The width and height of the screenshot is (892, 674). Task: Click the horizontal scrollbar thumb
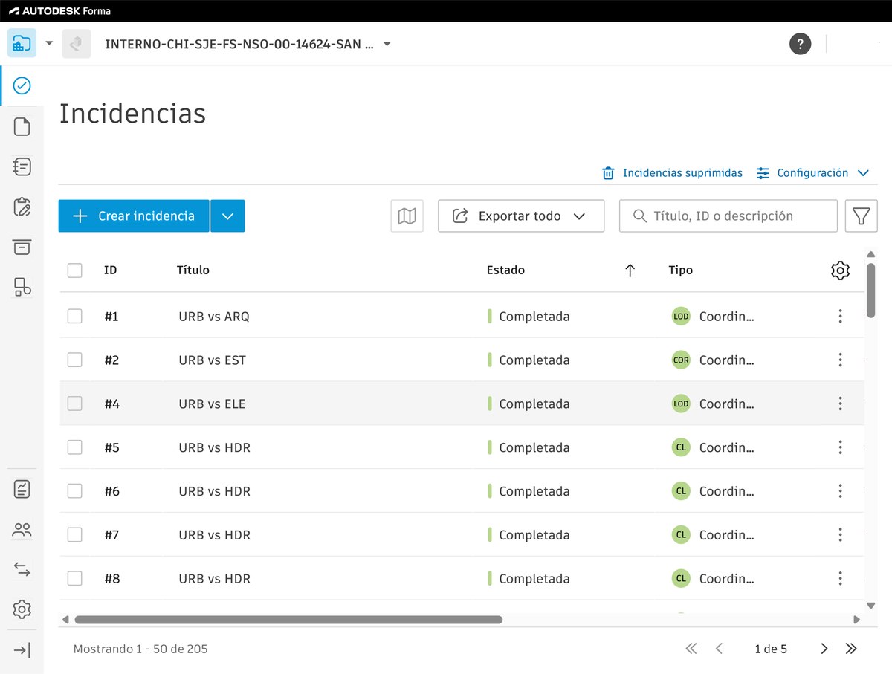tap(288, 619)
